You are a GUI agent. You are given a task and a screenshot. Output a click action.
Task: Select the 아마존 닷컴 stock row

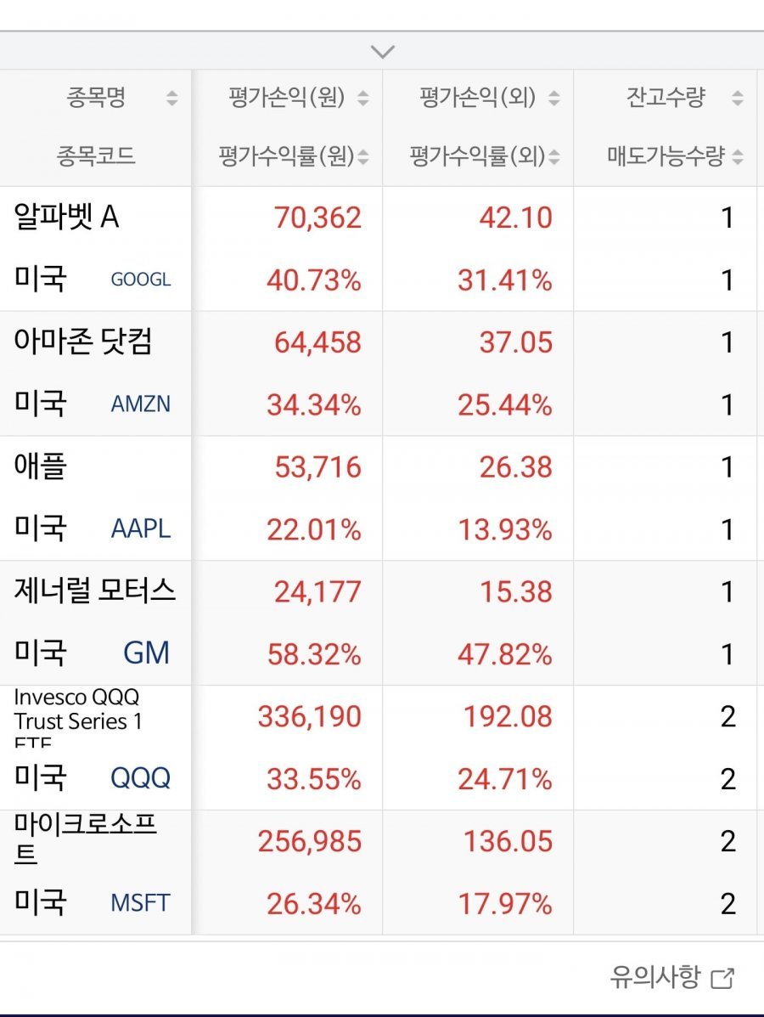pyautogui.click(x=83, y=342)
